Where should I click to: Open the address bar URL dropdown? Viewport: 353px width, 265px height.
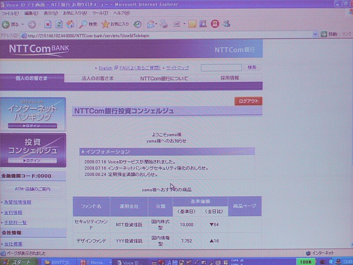[315, 34]
